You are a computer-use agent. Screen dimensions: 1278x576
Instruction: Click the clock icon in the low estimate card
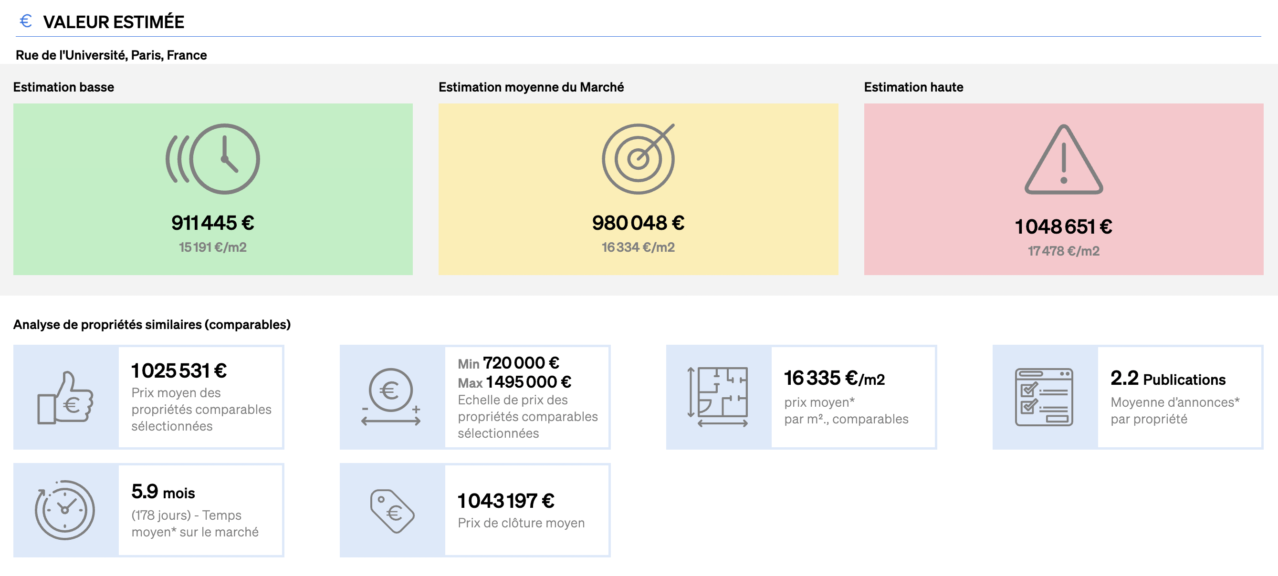tap(213, 159)
